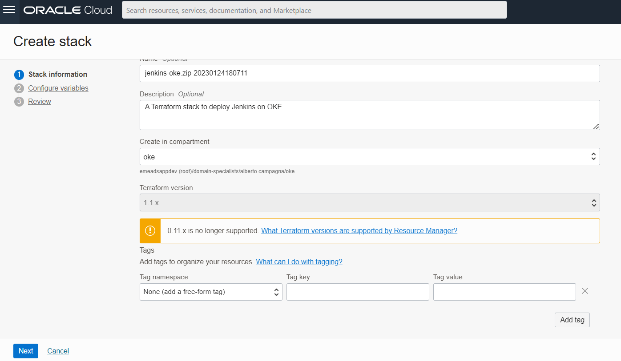Image resolution: width=621 pixels, height=361 pixels.
Task: Open the Tag namespace dropdown
Action: coord(211,292)
